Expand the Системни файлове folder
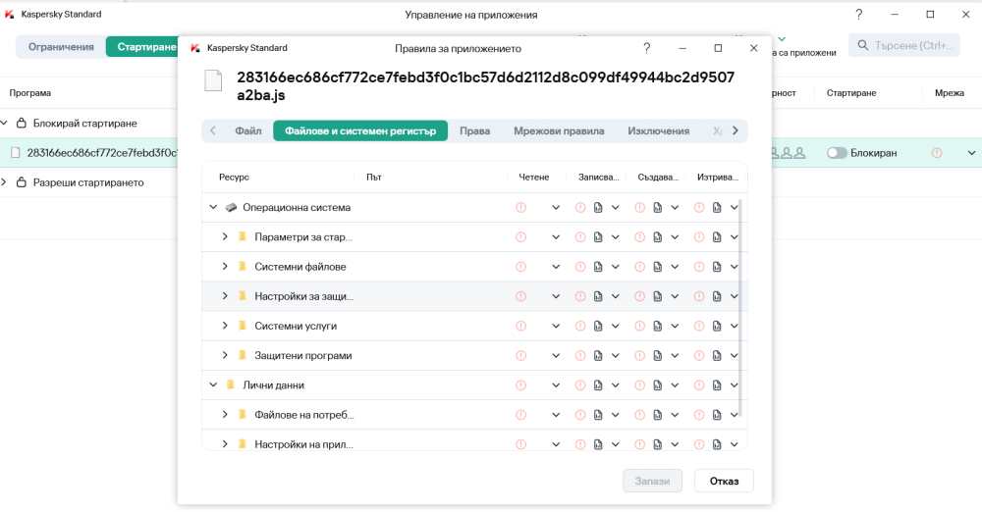Image resolution: width=982 pixels, height=512 pixels. click(225, 267)
